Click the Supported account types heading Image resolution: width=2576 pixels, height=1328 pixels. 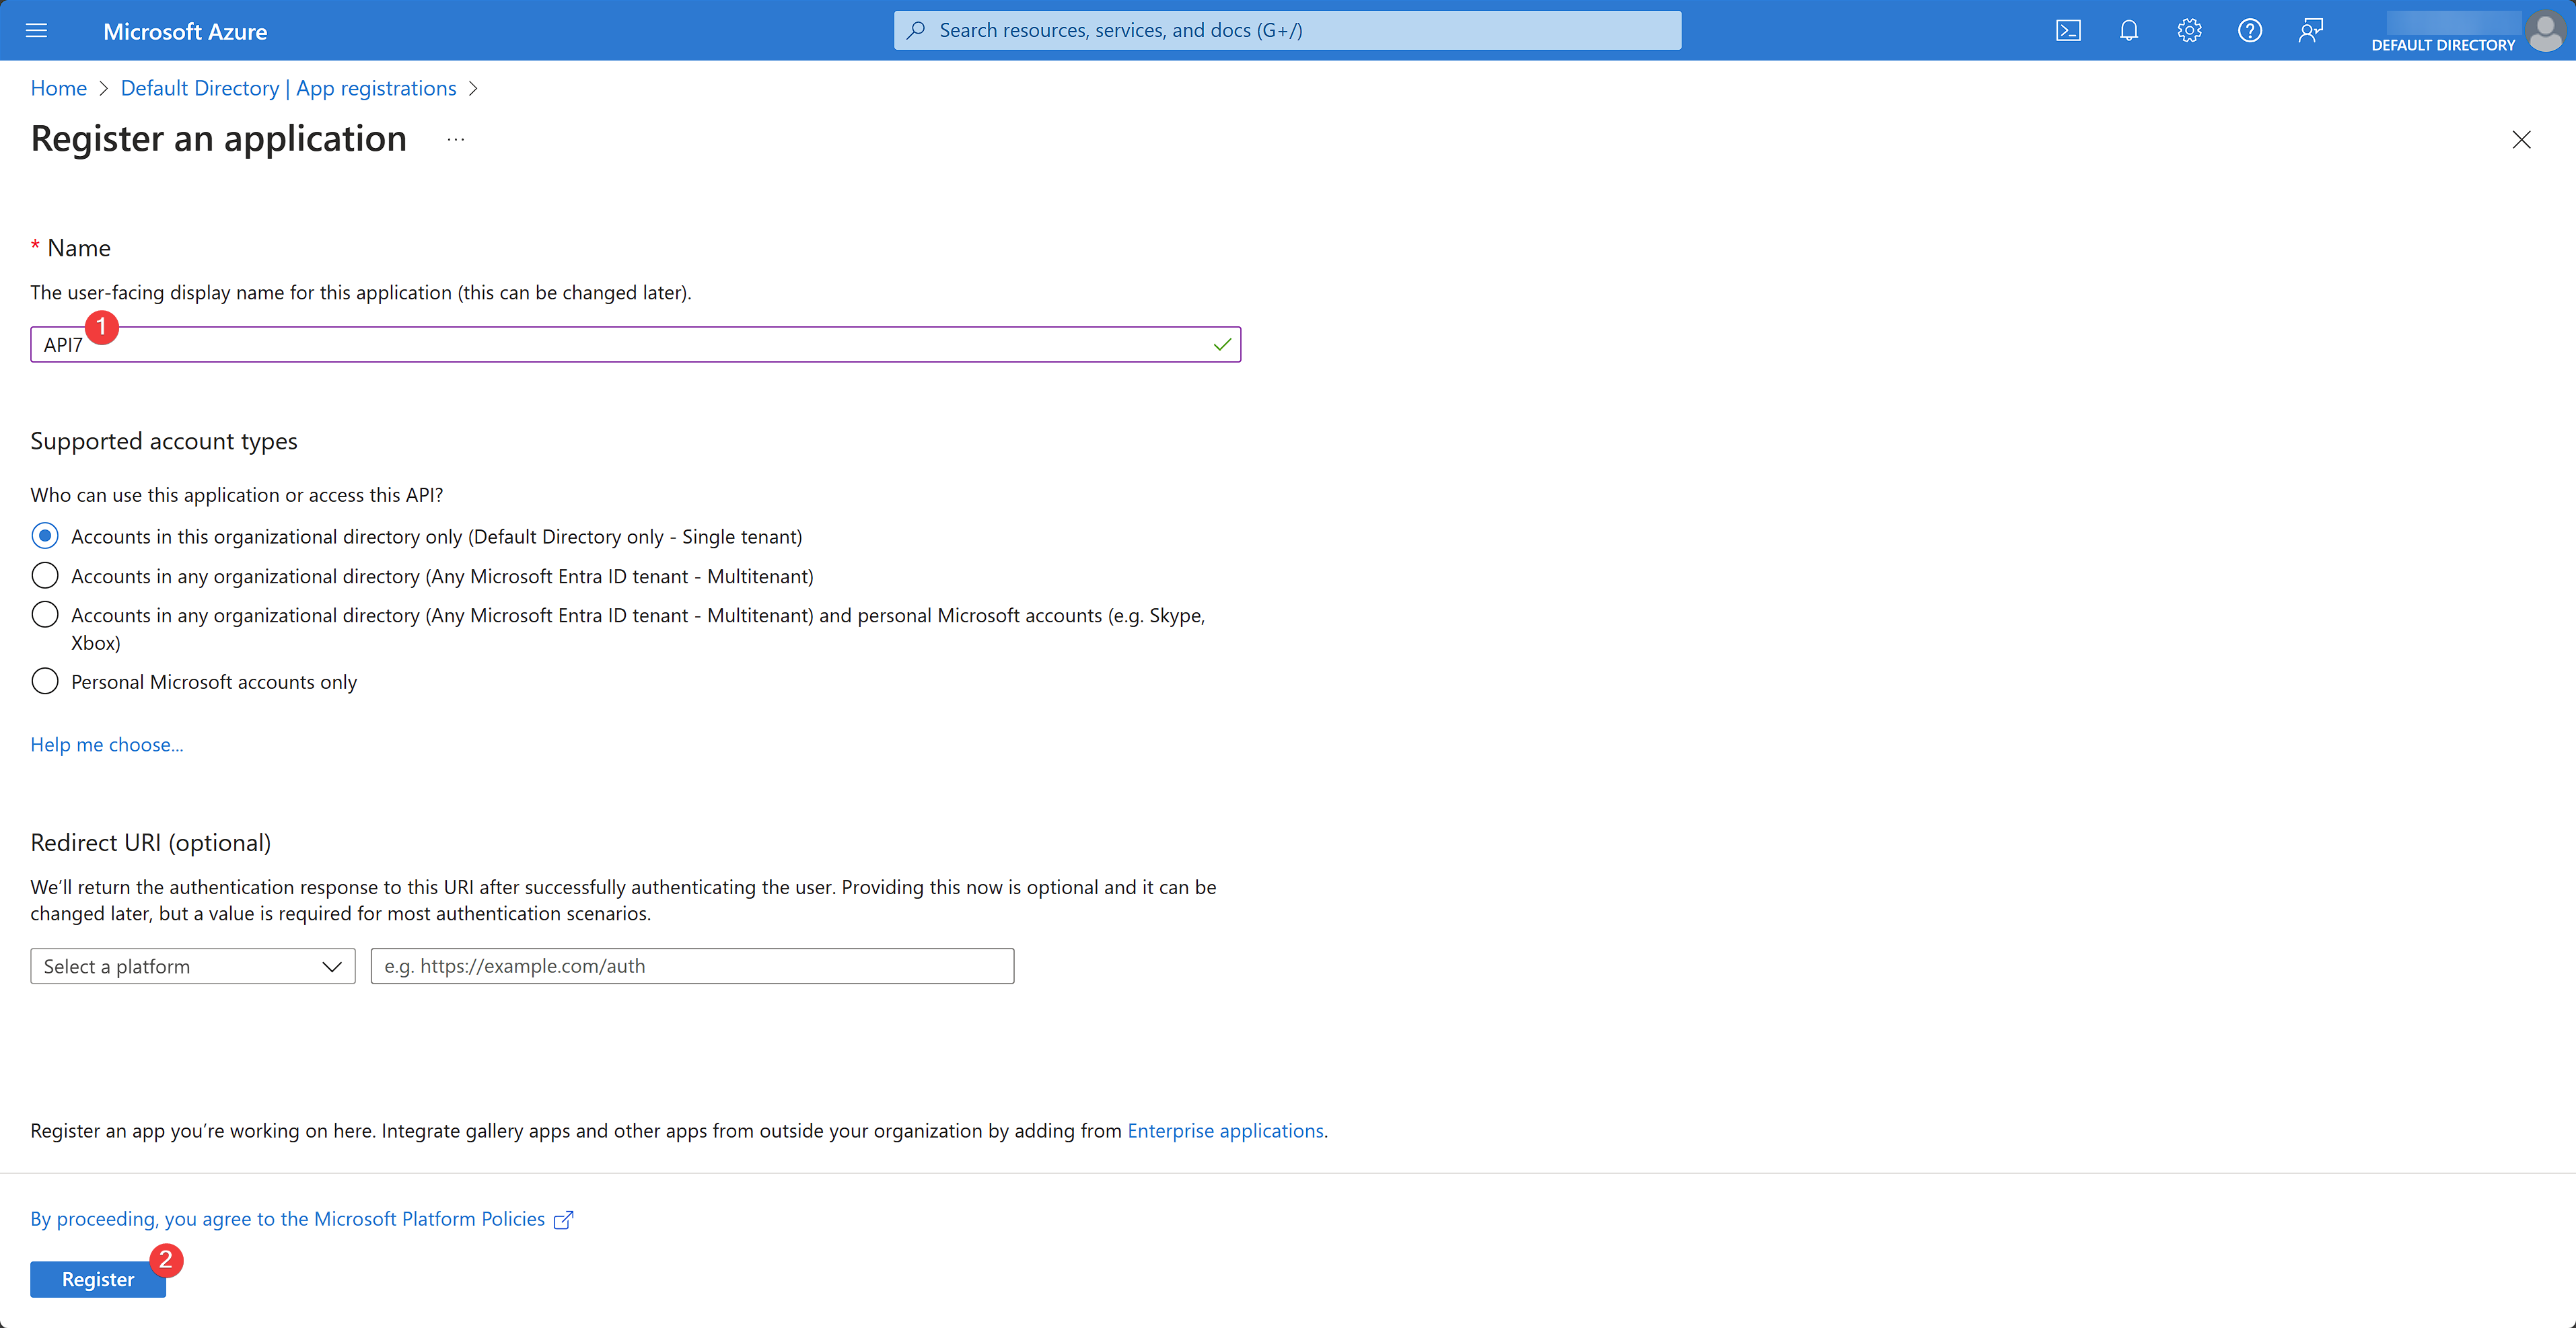click(164, 441)
